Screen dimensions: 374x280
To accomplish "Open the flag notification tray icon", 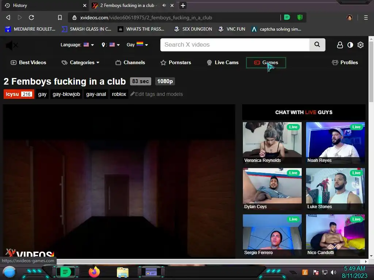I will coord(316,272).
